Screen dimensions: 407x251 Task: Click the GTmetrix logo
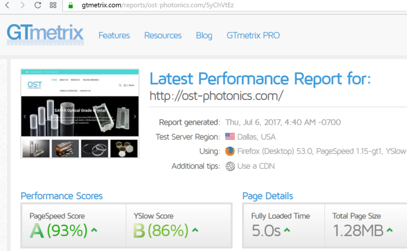tap(45, 34)
